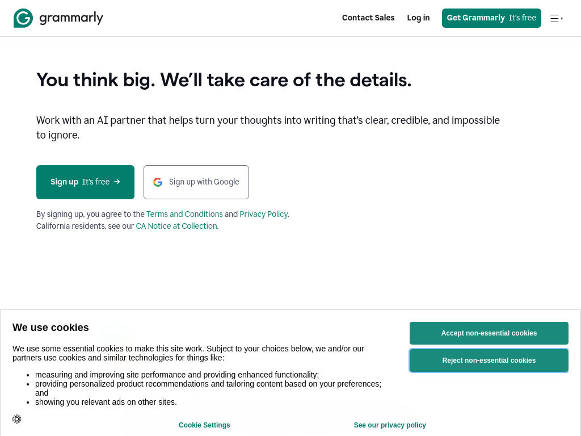Open the accessibility widget in the bottom corner

coord(17,419)
